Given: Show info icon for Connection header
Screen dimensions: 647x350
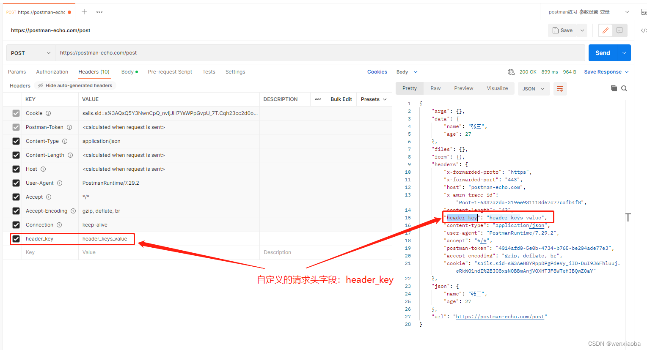Looking at the screenshot, I should point(59,225).
